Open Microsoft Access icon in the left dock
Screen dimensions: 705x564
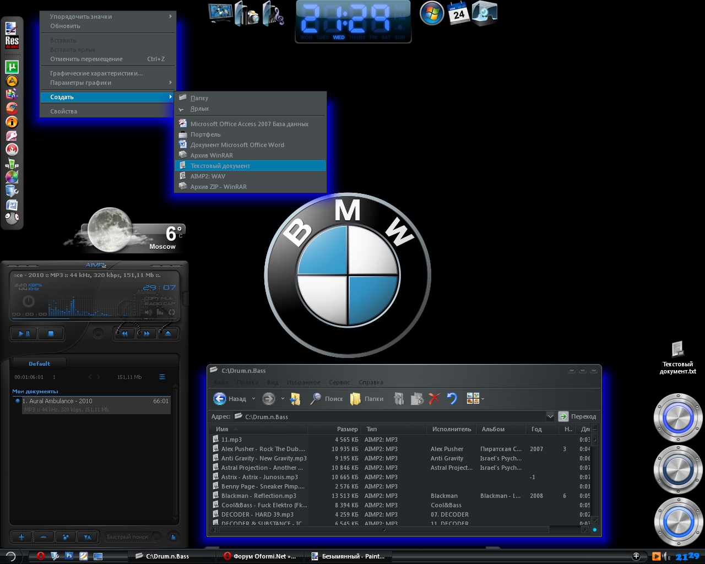pos(12,136)
